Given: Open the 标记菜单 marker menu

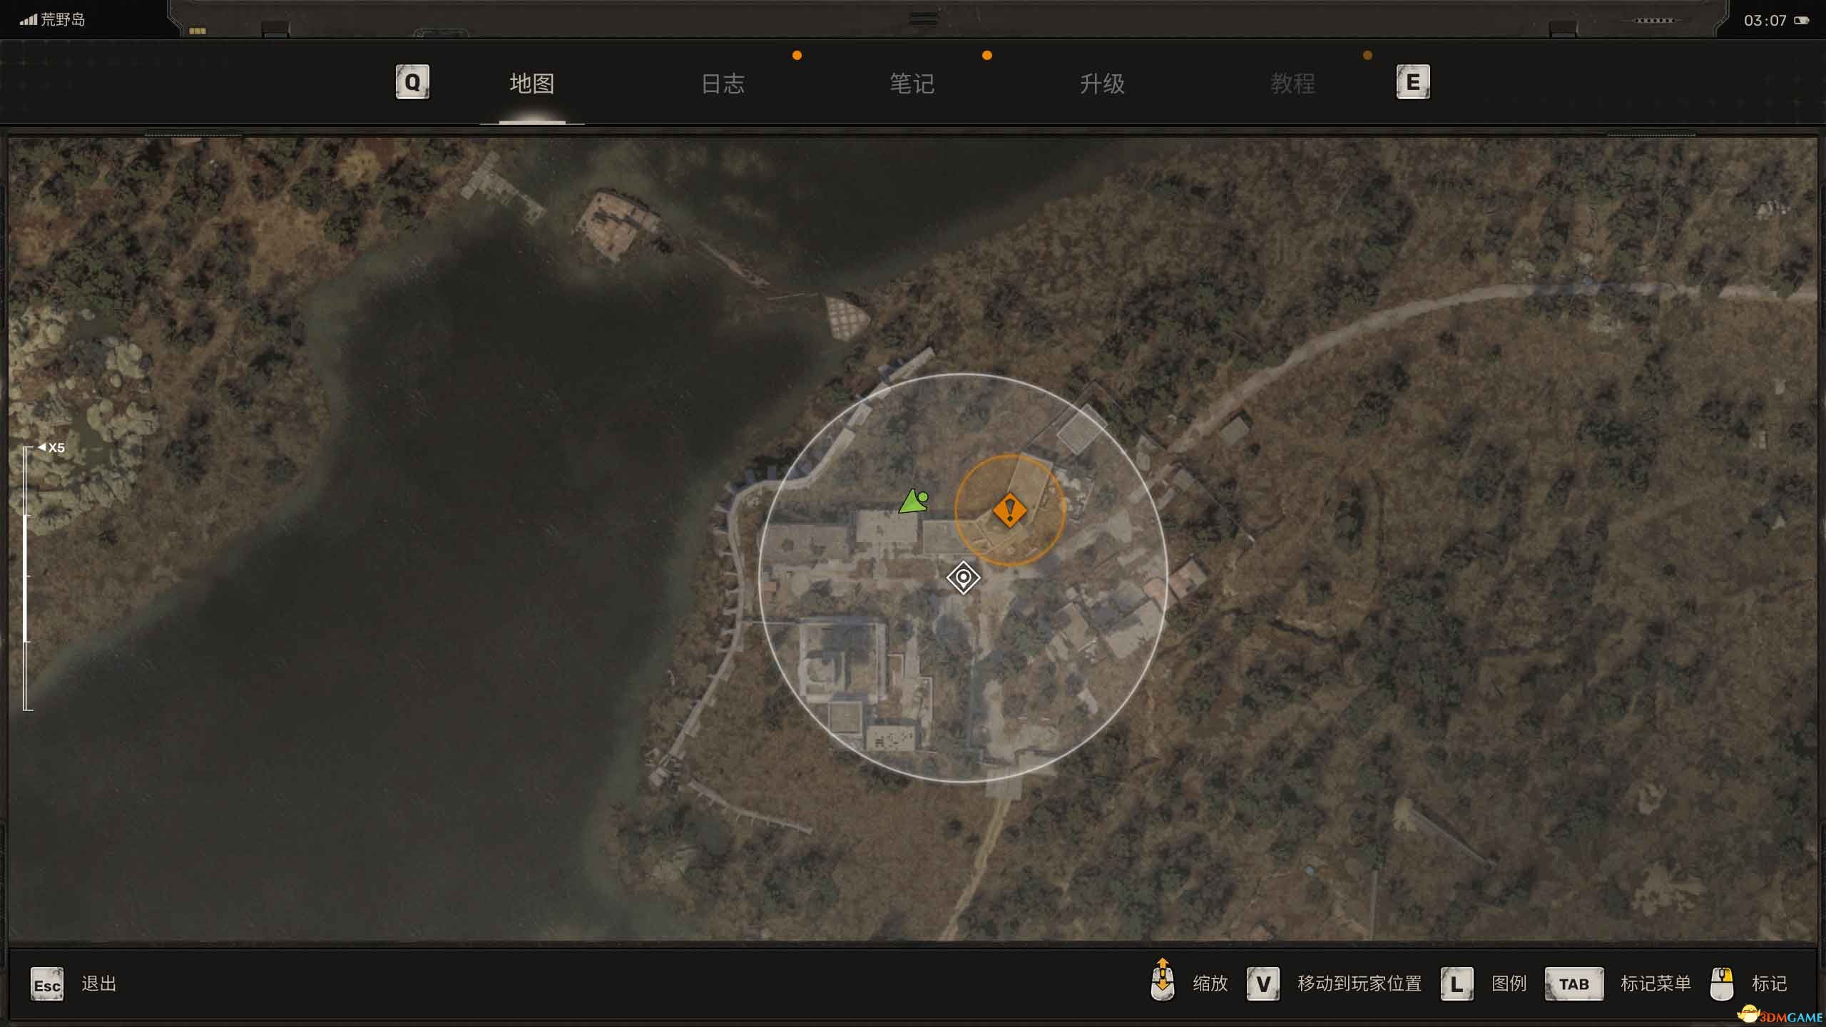Looking at the screenshot, I should click(1656, 983).
